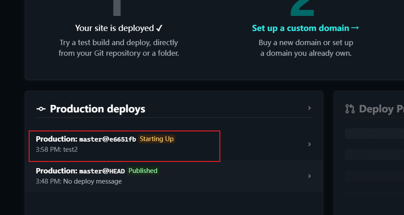Click the pull request icon beside Deploy Previews

[350, 109]
